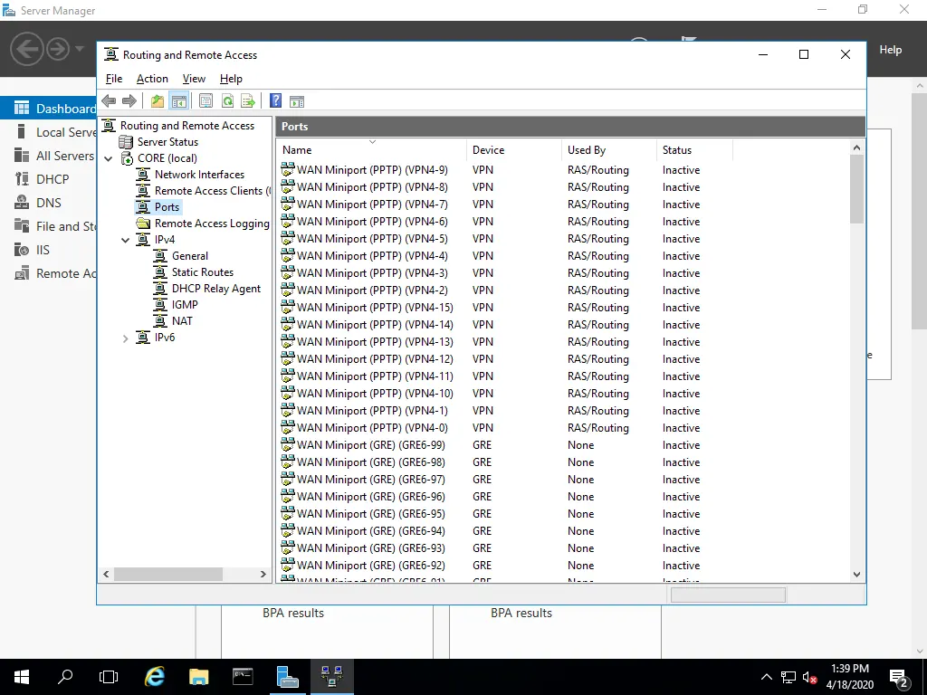Screen dimensions: 927x695
Task: Click Server Manager back navigation button
Action: click(x=26, y=49)
